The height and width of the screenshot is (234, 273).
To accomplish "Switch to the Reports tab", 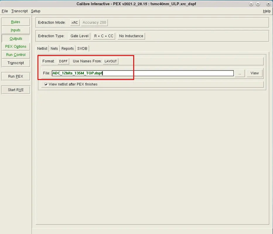I will click(68, 49).
